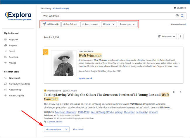This screenshot has height=138, width=190.
Task: Open the Saved items page
Action: pyautogui.click(x=12, y=51)
